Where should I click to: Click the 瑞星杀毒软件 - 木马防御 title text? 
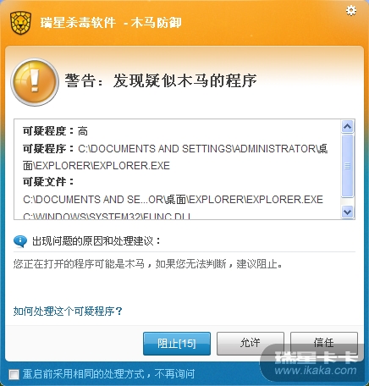coord(111,23)
